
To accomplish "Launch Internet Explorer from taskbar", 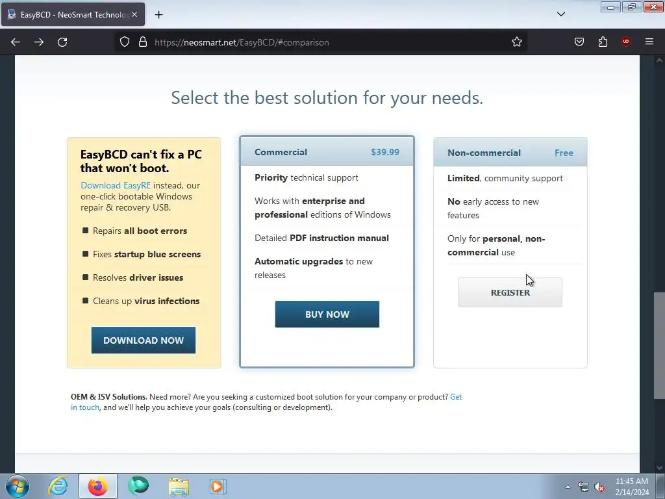I will [x=58, y=486].
